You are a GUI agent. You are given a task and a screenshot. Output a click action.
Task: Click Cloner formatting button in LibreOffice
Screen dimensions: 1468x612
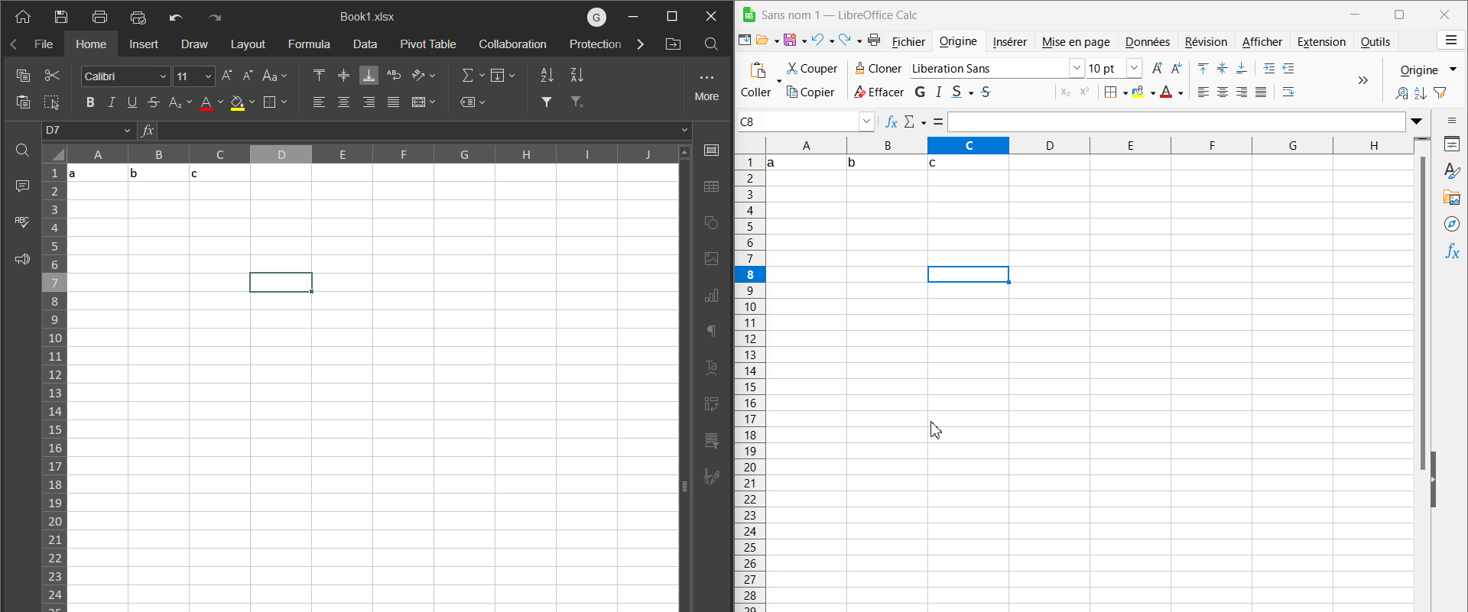pyautogui.click(x=878, y=69)
